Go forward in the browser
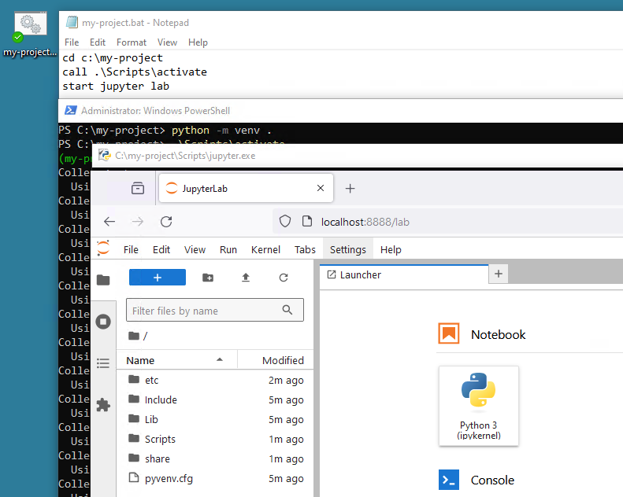Image resolution: width=623 pixels, height=497 pixels. click(x=138, y=221)
